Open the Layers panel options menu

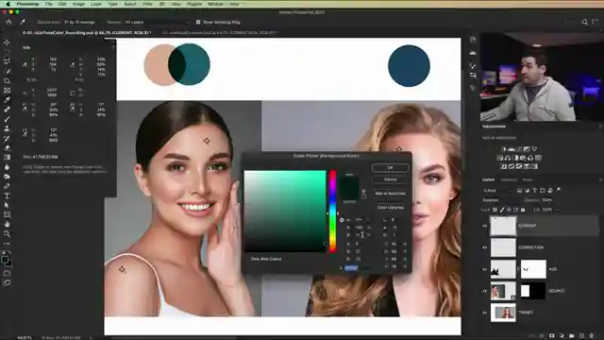(599, 179)
